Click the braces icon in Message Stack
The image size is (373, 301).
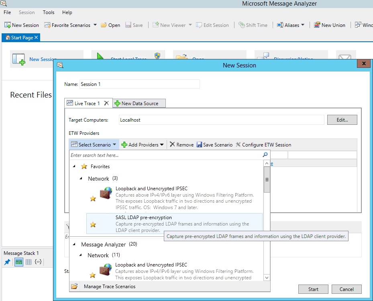38,262
